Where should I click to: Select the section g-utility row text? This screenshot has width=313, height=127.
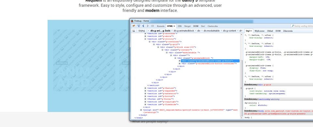[x=162, y=39]
